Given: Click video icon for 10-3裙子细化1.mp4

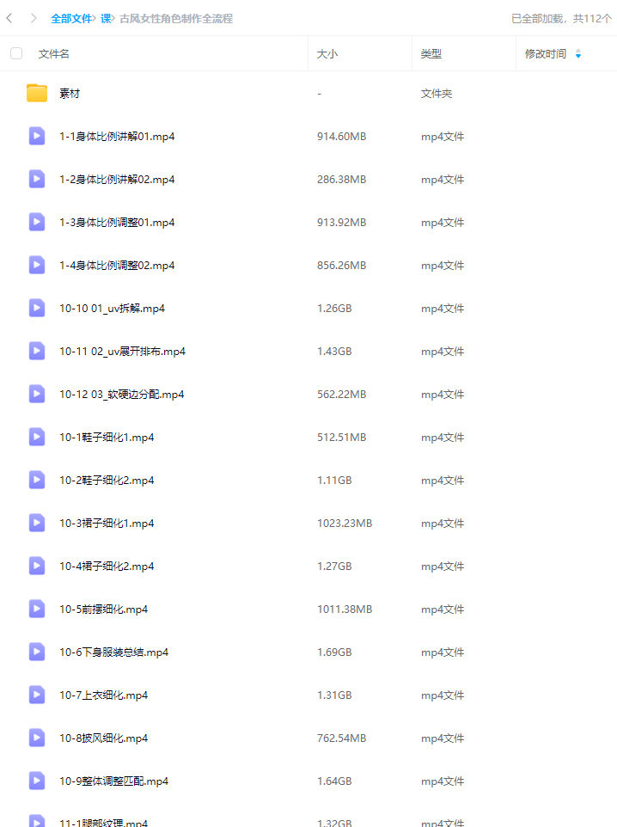Looking at the screenshot, I should pyautogui.click(x=37, y=524).
